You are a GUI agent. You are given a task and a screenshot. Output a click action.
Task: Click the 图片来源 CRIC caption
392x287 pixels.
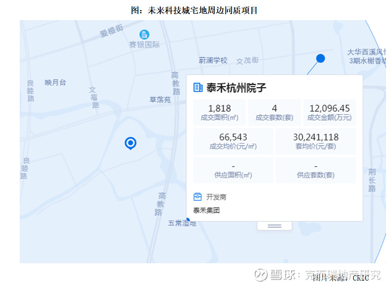(341, 278)
